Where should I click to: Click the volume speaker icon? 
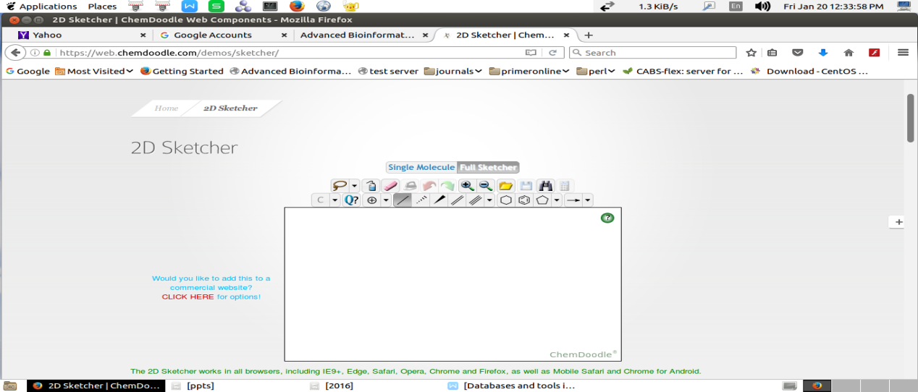point(762,7)
